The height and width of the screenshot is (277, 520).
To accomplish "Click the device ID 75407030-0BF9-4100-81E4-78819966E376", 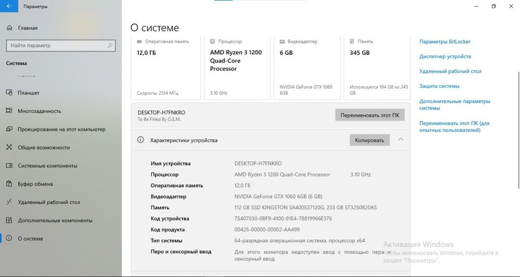I will pos(283,219).
